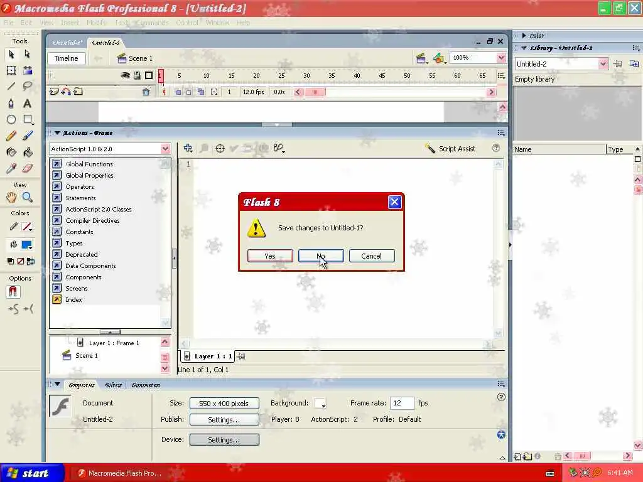Screen dimensions: 643x482
Task: Click the Stroke color swatch
Action: click(x=27, y=227)
